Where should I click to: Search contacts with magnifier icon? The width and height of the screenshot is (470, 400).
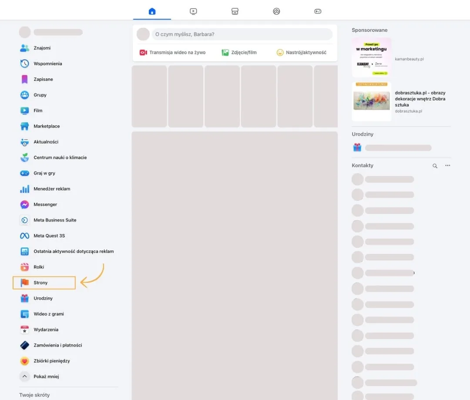435,166
